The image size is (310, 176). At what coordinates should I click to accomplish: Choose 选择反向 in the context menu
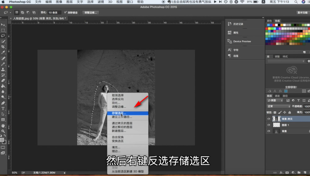[x=128, y=99]
